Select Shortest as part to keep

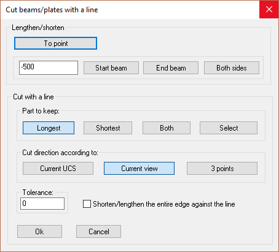tap(108, 128)
